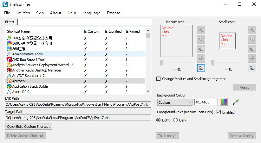This screenshot has height=143, width=261.
Task: Pick a colour with the eyedropper tool
Action: (x=236, y=102)
